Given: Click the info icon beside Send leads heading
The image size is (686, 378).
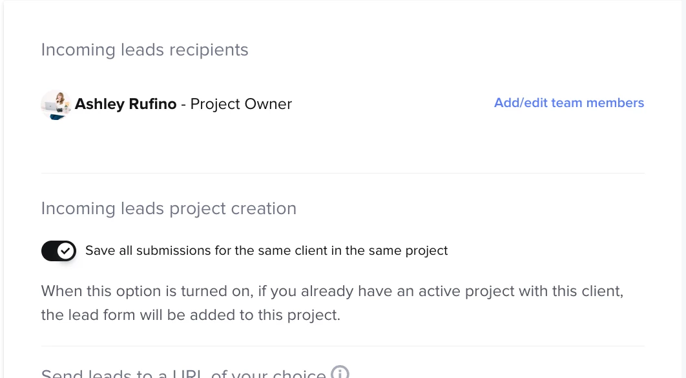Looking at the screenshot, I should pyautogui.click(x=340, y=373).
